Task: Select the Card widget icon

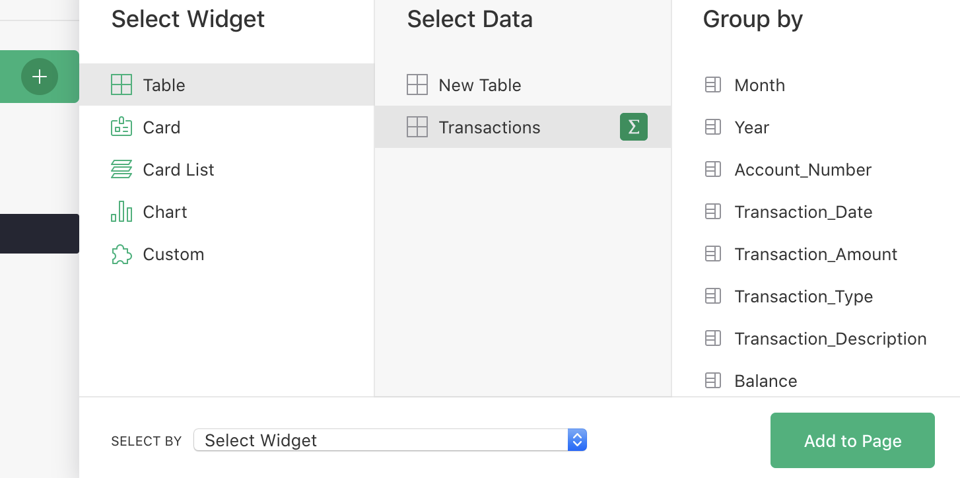Action: tap(123, 127)
